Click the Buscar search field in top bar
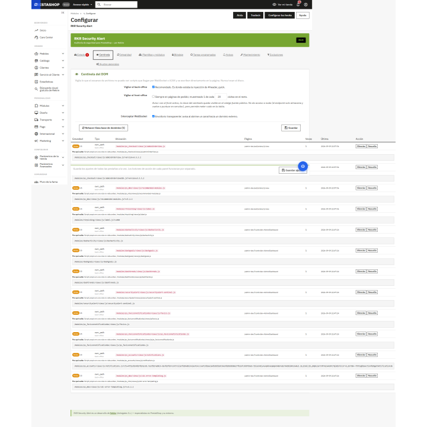427x427 pixels. point(116,5)
